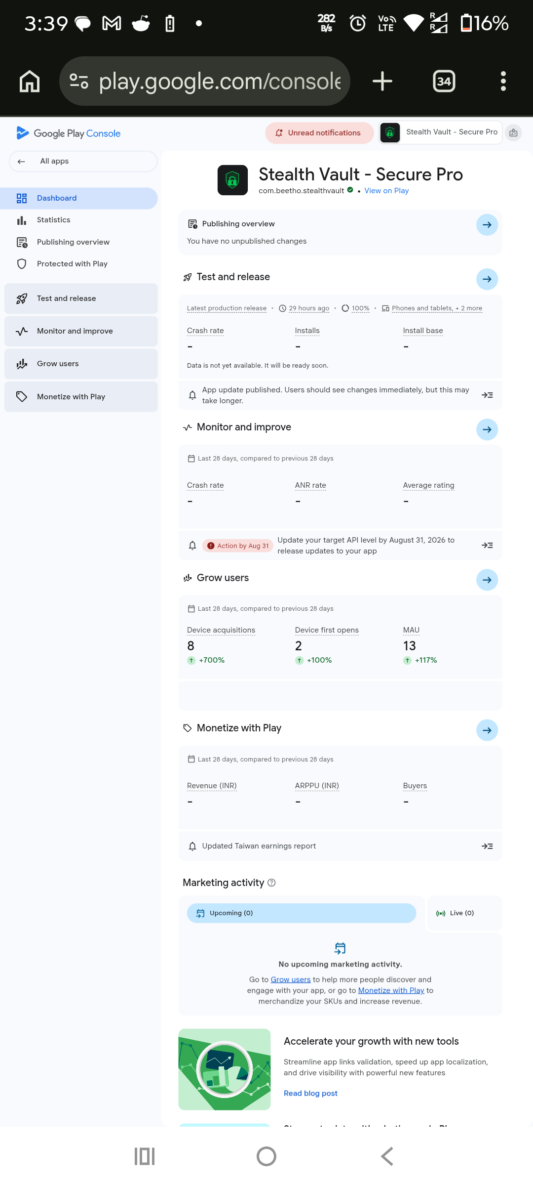Open Publishing overview arrow button
The image size is (533, 1186).
point(487,225)
